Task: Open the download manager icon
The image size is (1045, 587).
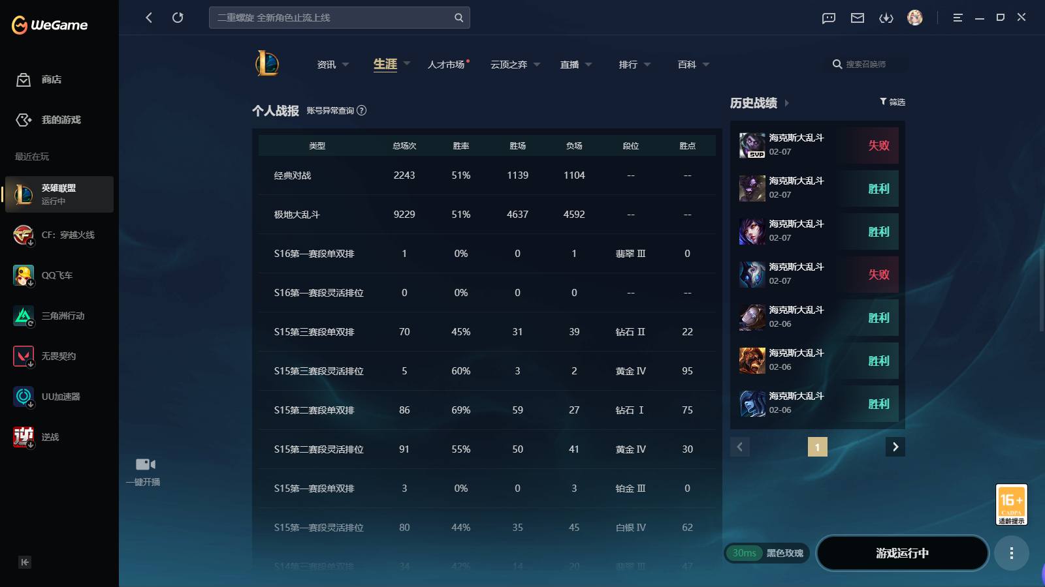Action: point(886,18)
